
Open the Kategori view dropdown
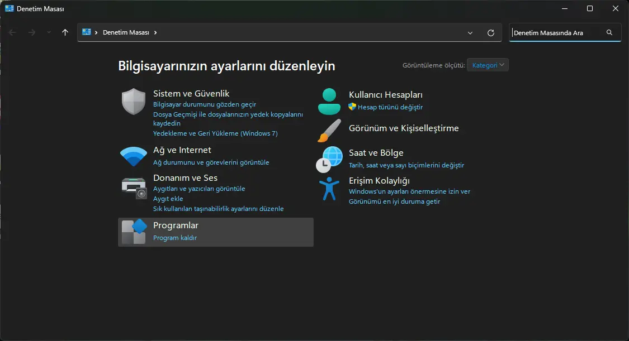[488, 65]
